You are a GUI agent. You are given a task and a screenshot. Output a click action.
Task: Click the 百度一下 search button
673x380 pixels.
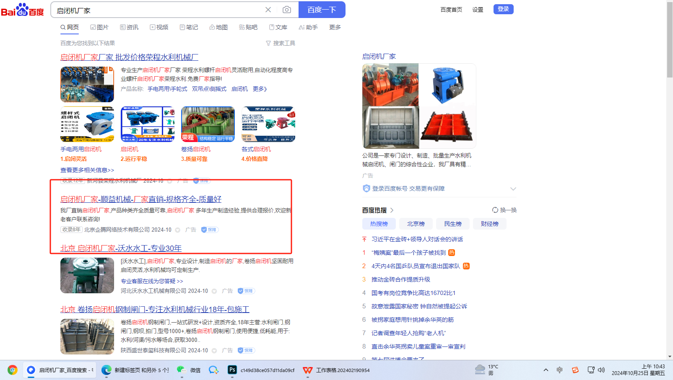pyautogui.click(x=322, y=10)
